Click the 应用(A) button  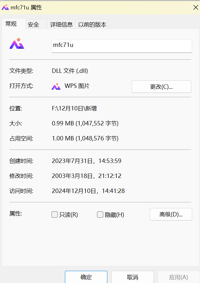178,277
